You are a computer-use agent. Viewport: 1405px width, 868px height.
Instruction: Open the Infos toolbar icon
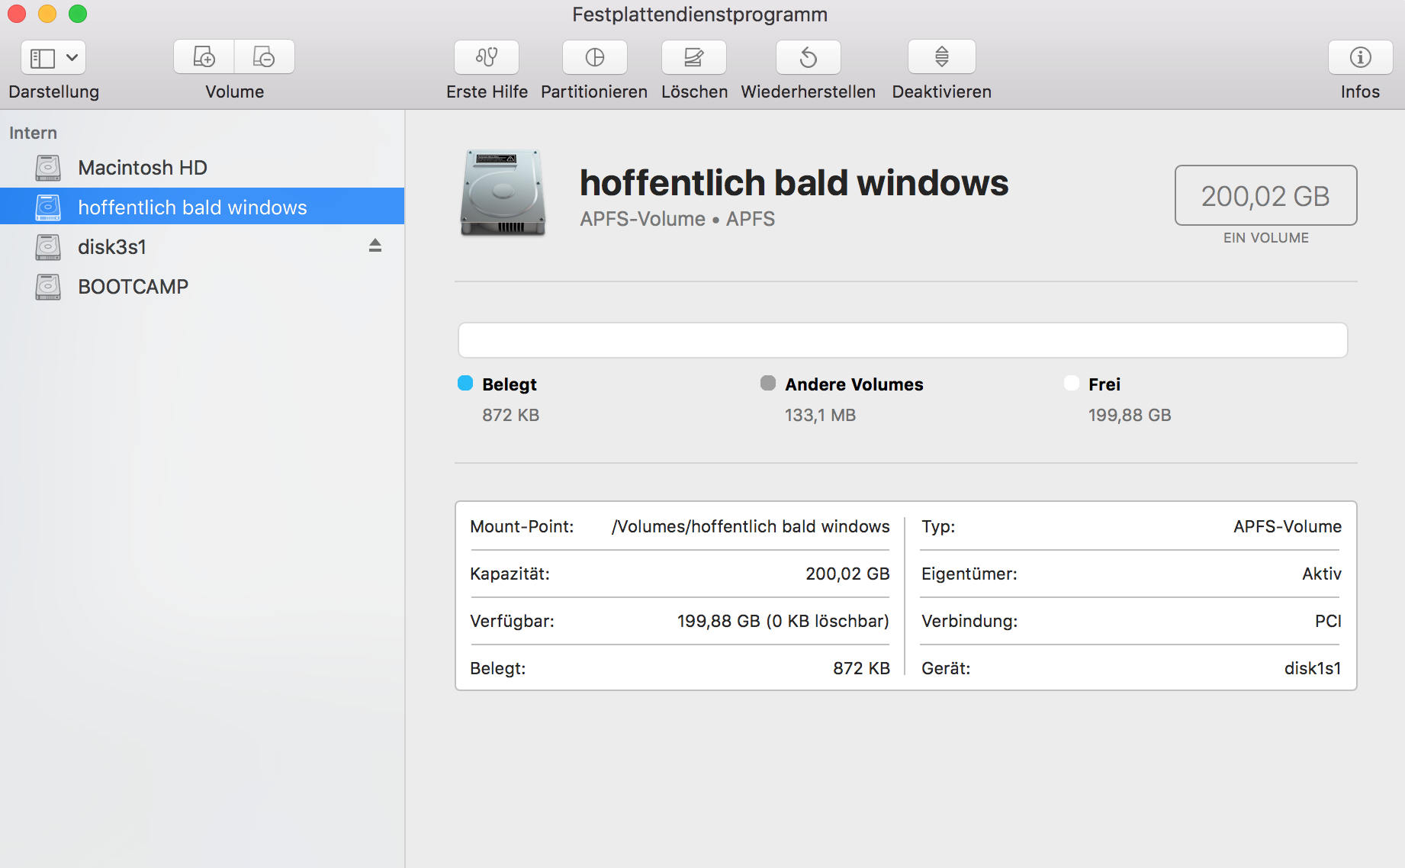point(1361,57)
